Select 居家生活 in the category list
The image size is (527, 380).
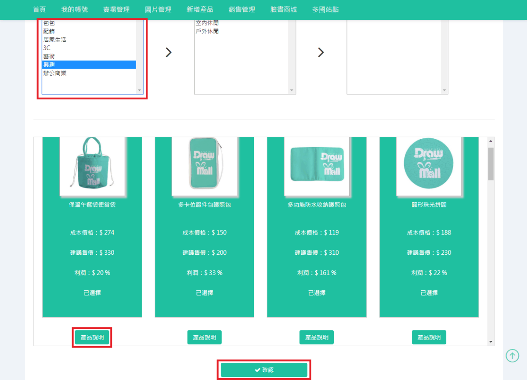click(55, 40)
